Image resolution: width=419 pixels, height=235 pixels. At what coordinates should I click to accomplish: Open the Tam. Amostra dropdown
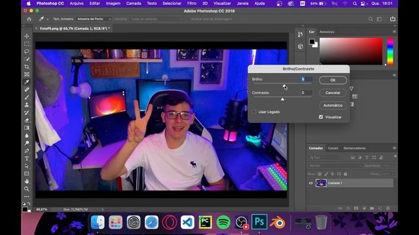[94, 19]
